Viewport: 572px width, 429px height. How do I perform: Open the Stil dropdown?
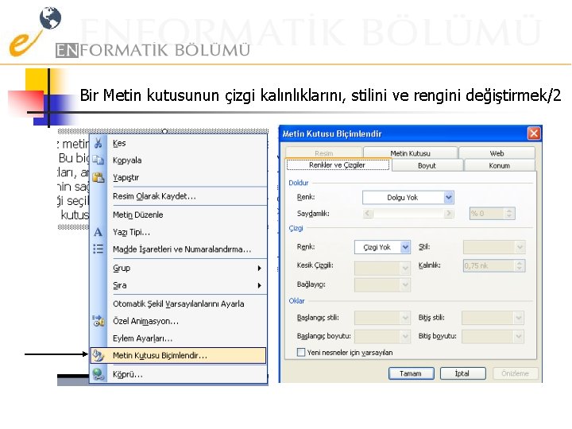pos(494,247)
